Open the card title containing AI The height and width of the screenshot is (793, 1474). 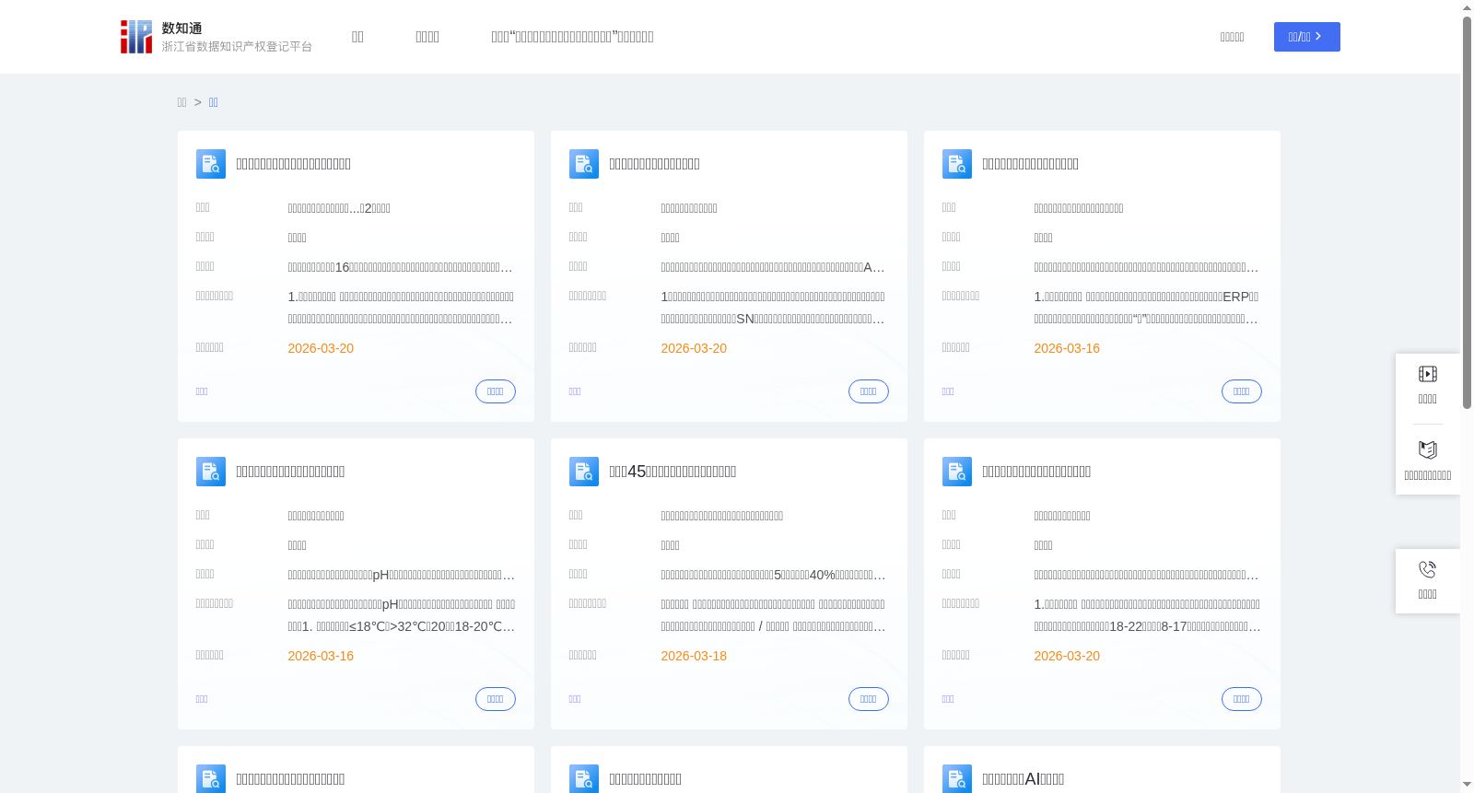(x=1023, y=779)
